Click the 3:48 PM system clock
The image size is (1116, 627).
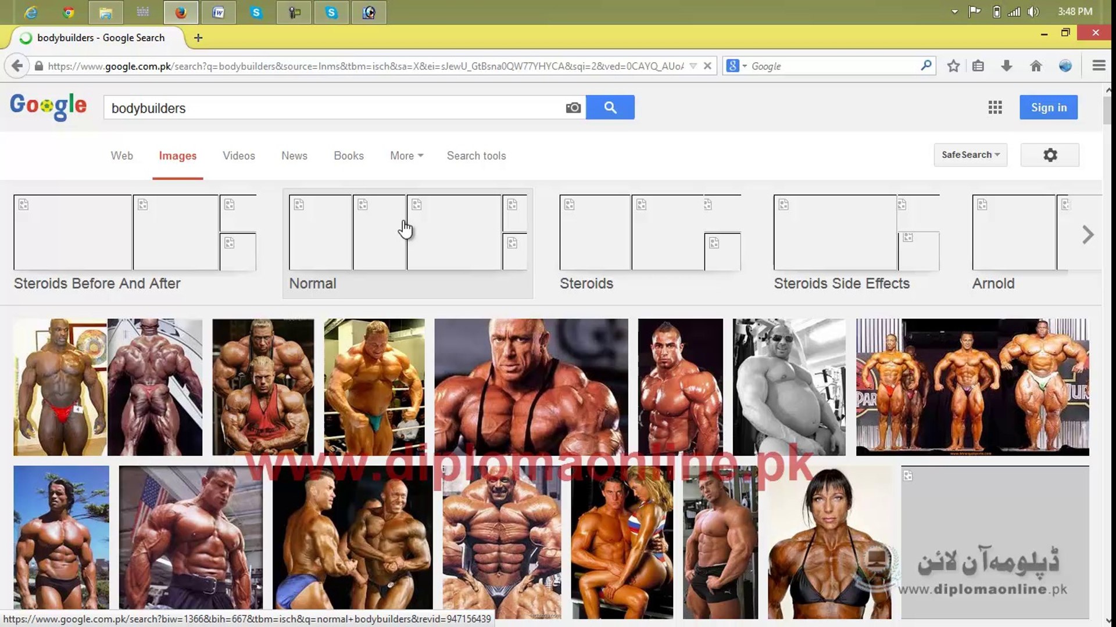(x=1075, y=12)
